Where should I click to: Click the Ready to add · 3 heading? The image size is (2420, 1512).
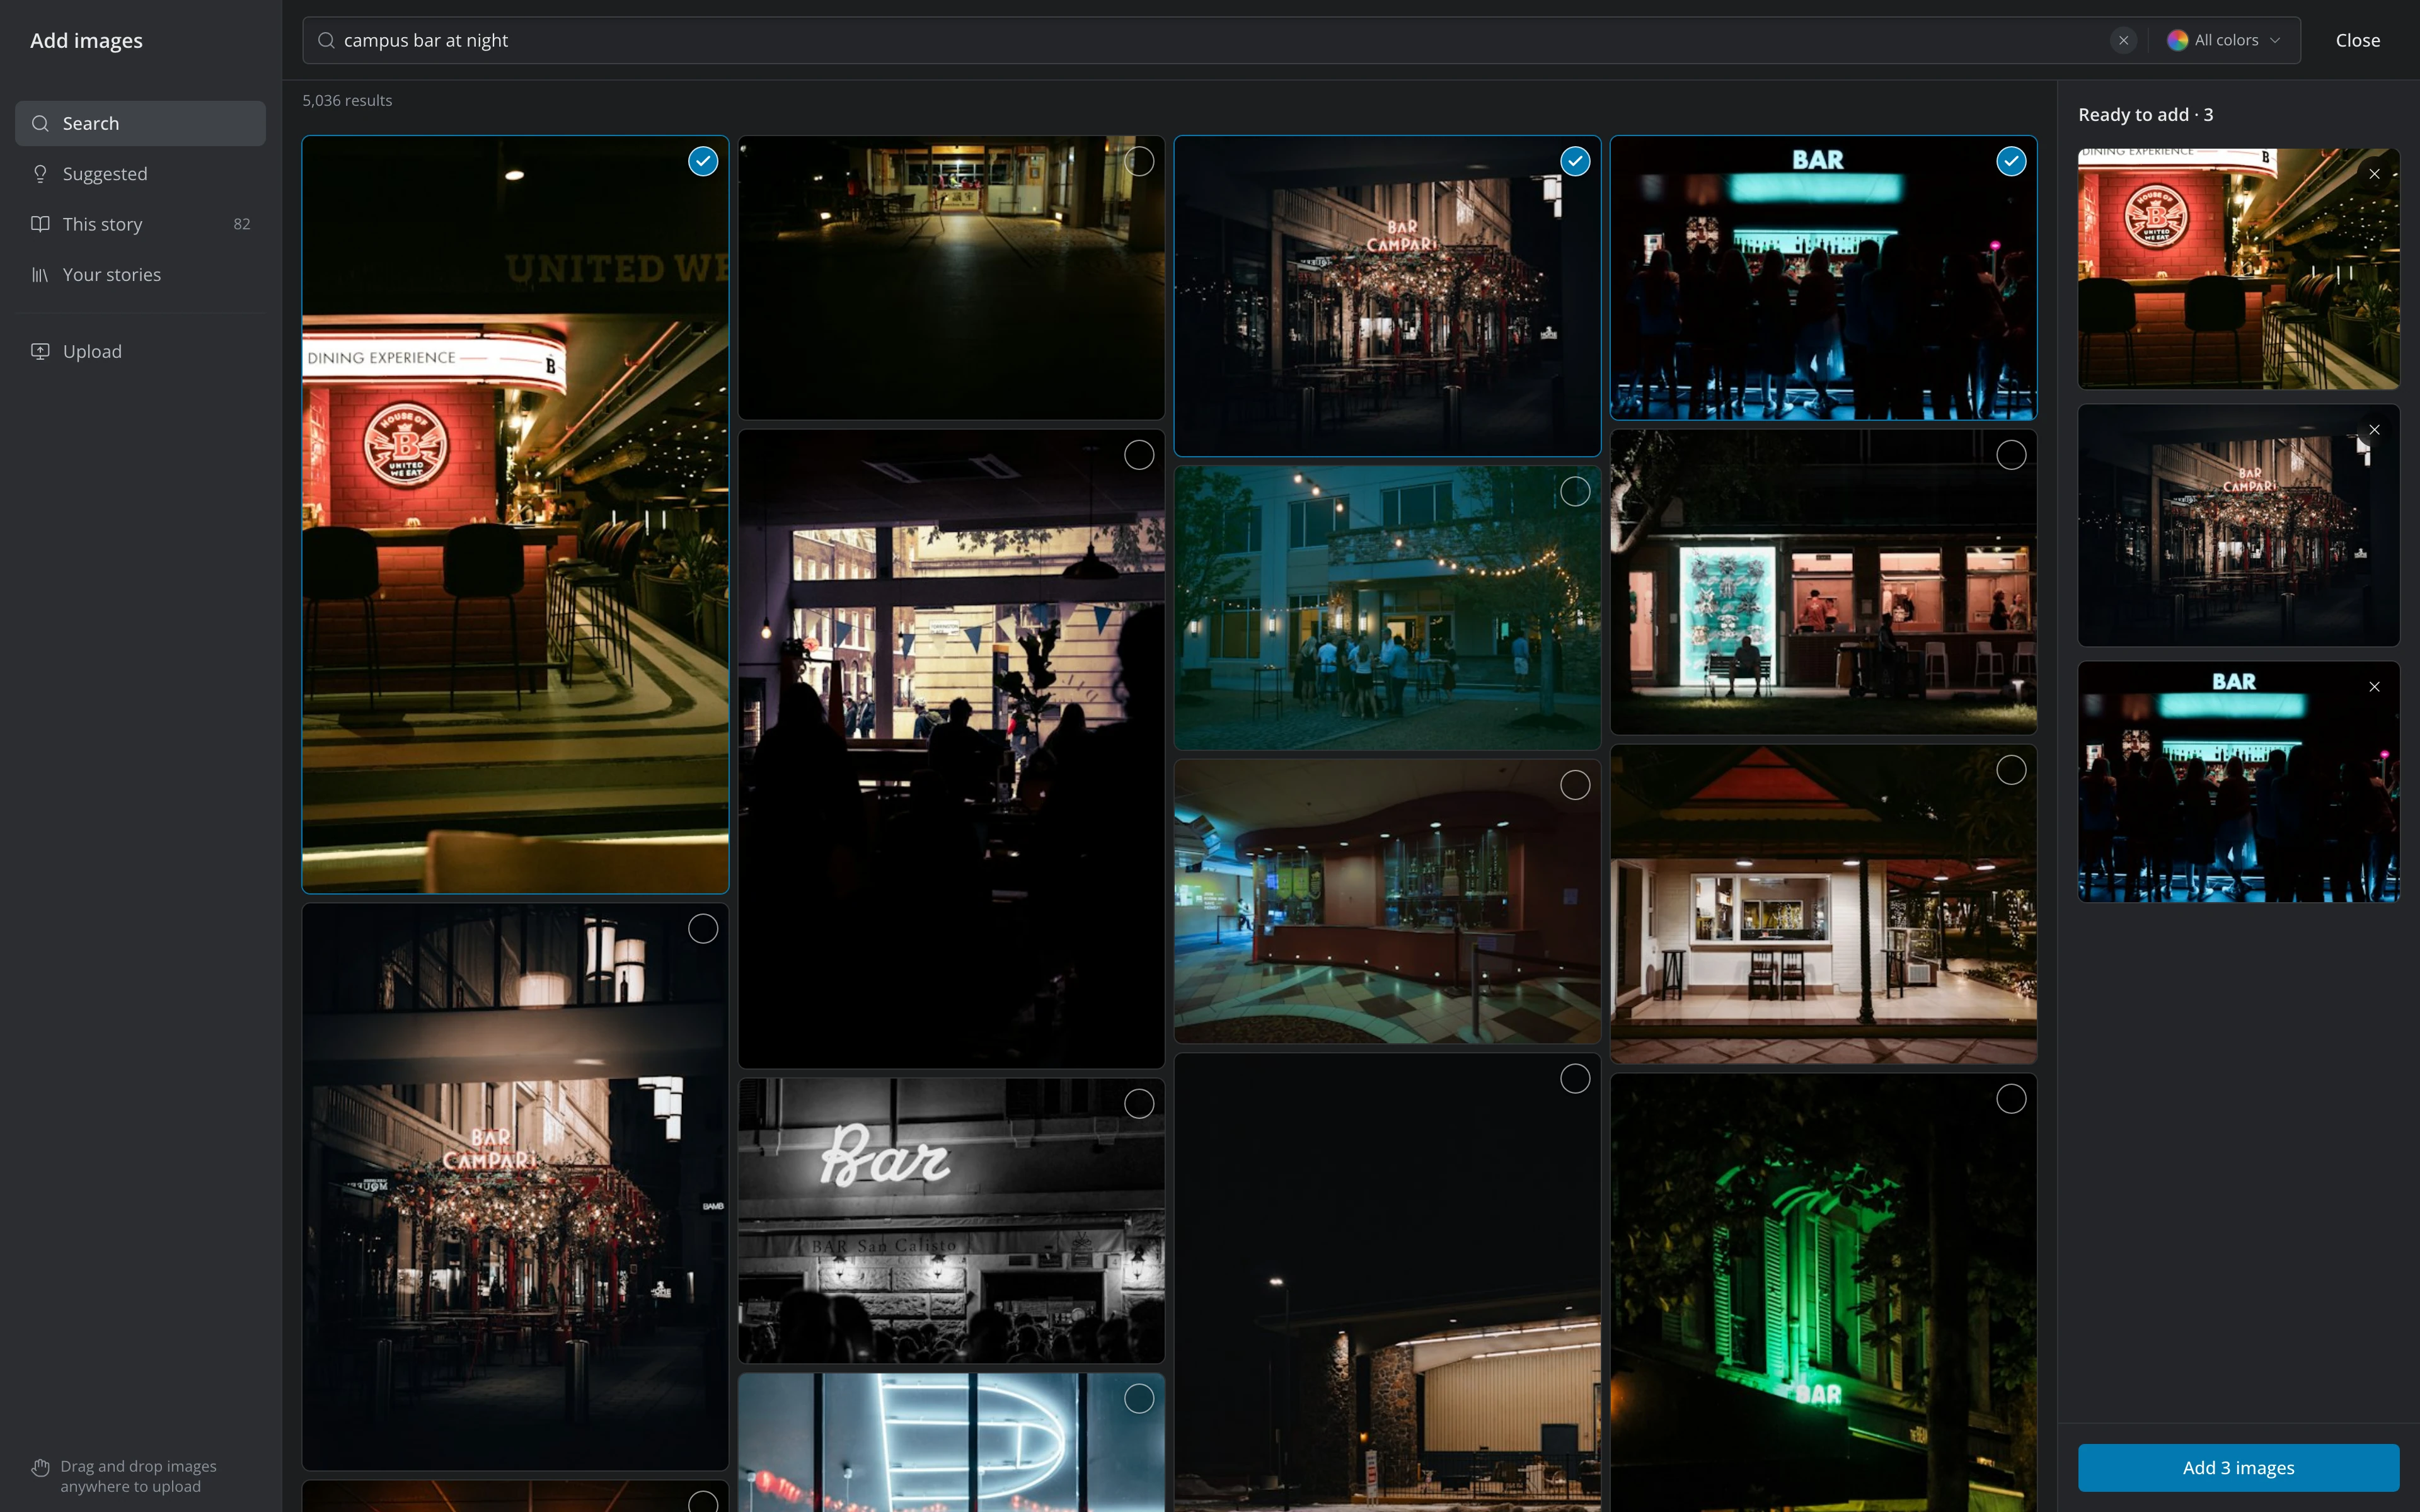point(2145,115)
